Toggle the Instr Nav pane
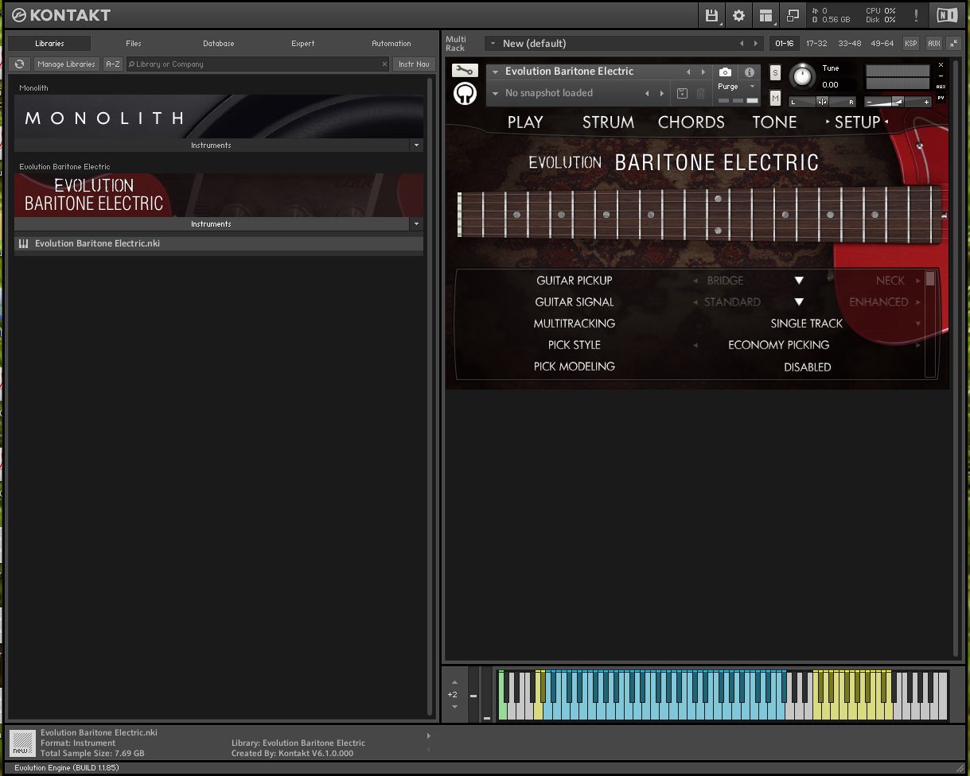 (x=414, y=64)
